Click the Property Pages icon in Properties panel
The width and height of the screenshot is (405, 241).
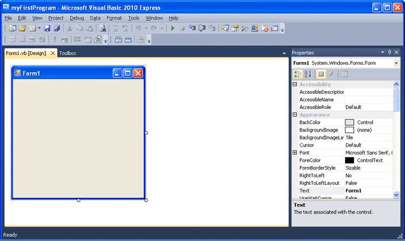tap(344, 74)
